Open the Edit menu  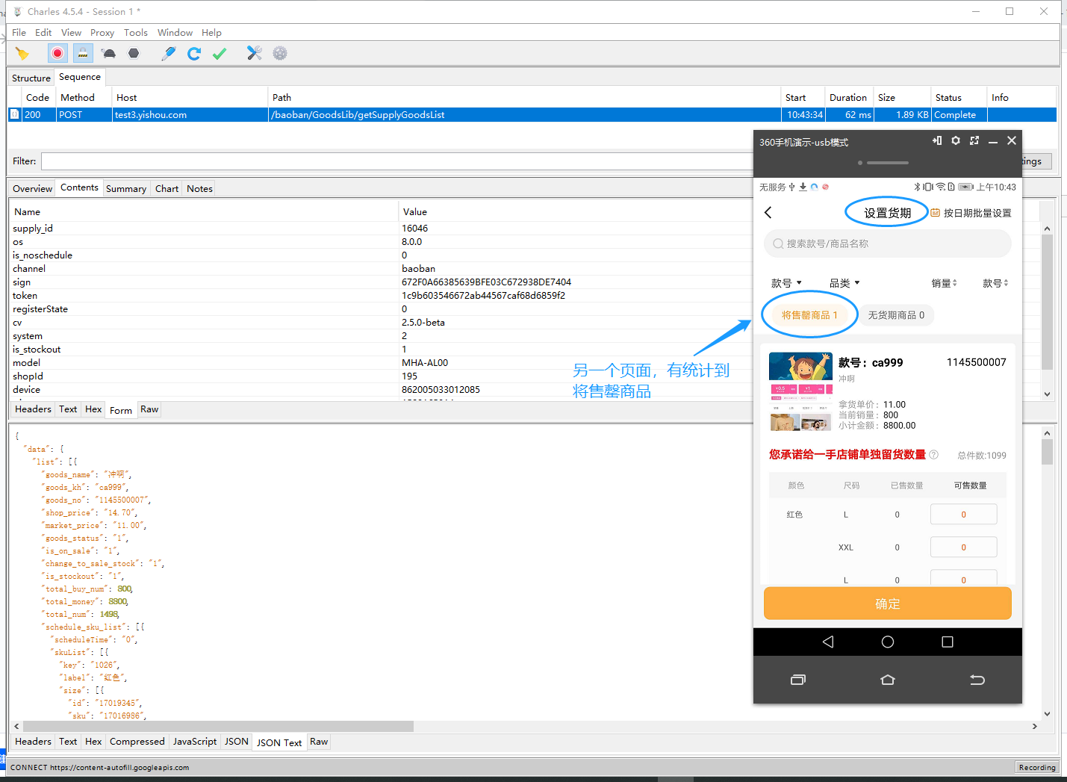(43, 33)
